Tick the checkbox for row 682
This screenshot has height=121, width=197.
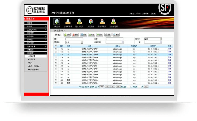[x=56, y=80]
